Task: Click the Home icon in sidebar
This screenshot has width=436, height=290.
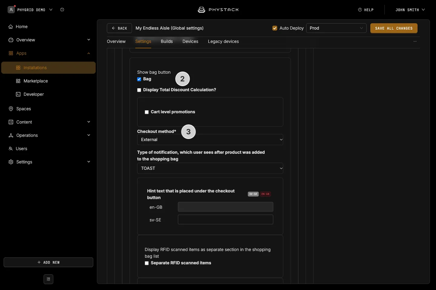Action: tap(11, 27)
